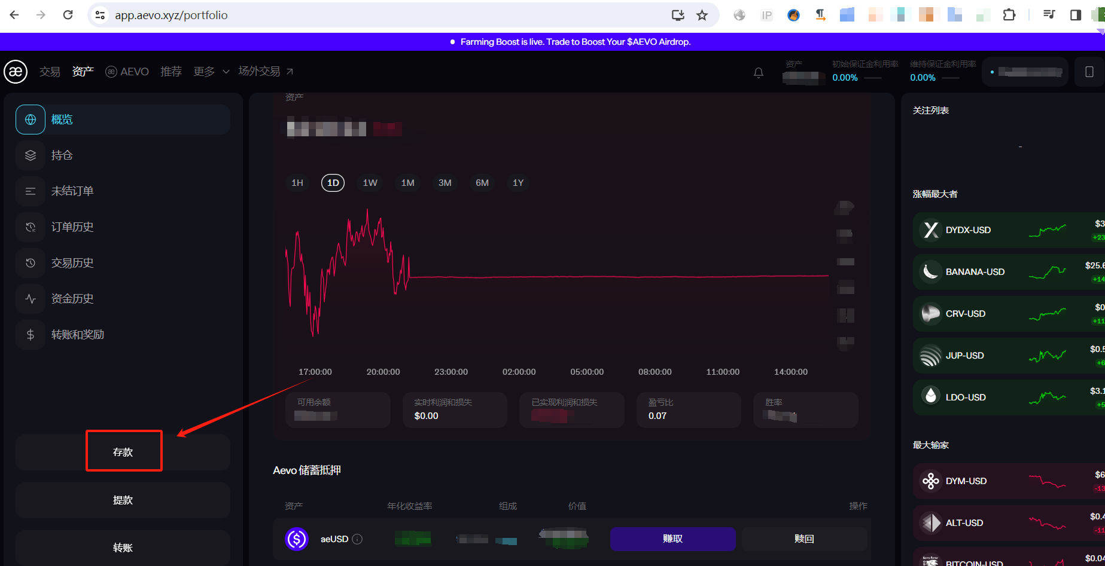The image size is (1105, 566).
Task: Open the notifications bell
Action: (x=759, y=73)
